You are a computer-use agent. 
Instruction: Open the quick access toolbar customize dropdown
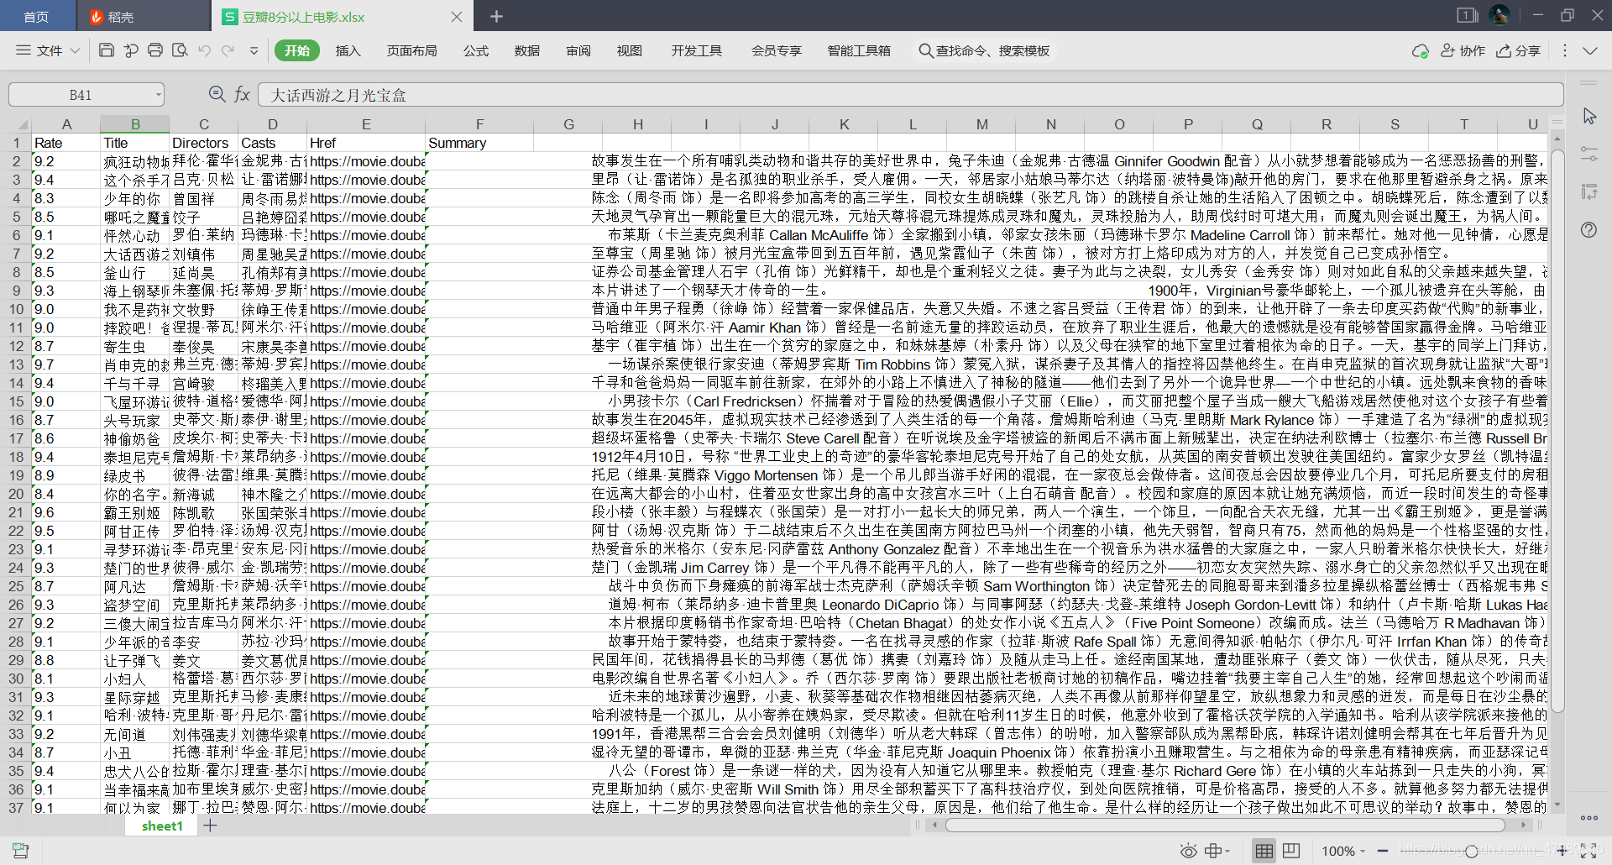click(254, 50)
